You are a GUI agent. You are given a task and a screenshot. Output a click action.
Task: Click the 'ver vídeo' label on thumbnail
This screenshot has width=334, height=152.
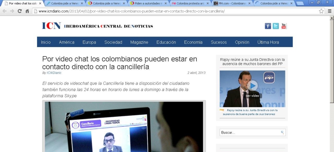[253, 96]
